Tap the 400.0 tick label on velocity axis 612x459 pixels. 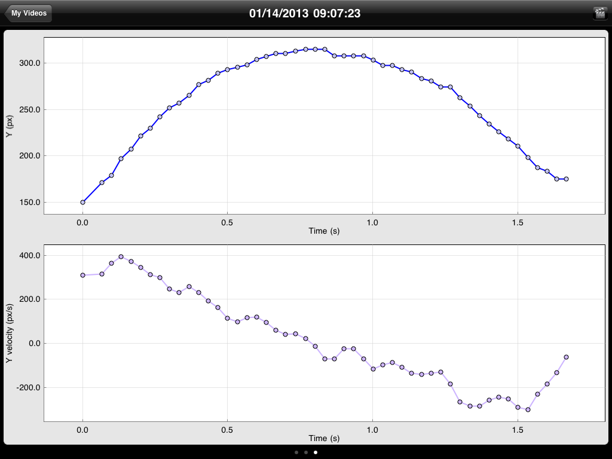(30, 256)
